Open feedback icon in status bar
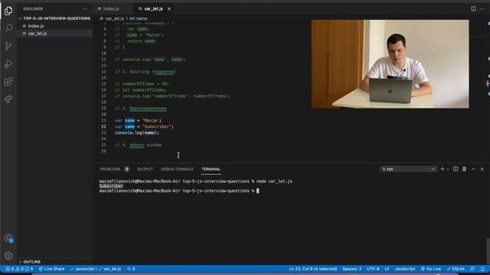This screenshot has height=275, width=490. click(x=472, y=269)
